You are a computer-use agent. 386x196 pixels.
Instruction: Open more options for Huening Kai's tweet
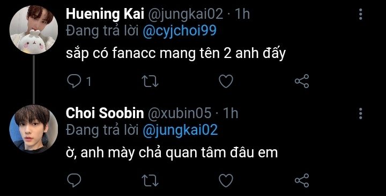coord(360,14)
